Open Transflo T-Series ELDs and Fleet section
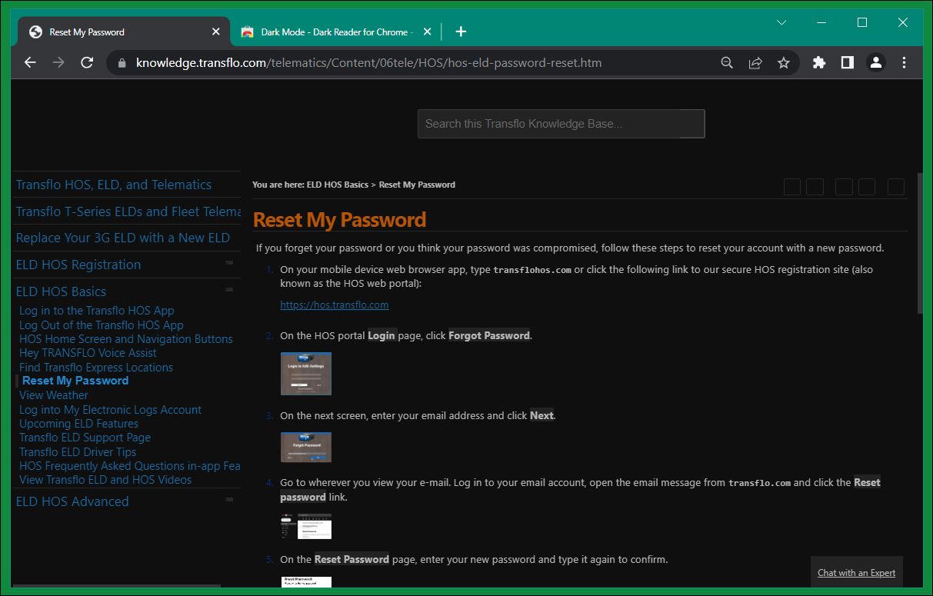This screenshot has width=933, height=596. (x=128, y=211)
